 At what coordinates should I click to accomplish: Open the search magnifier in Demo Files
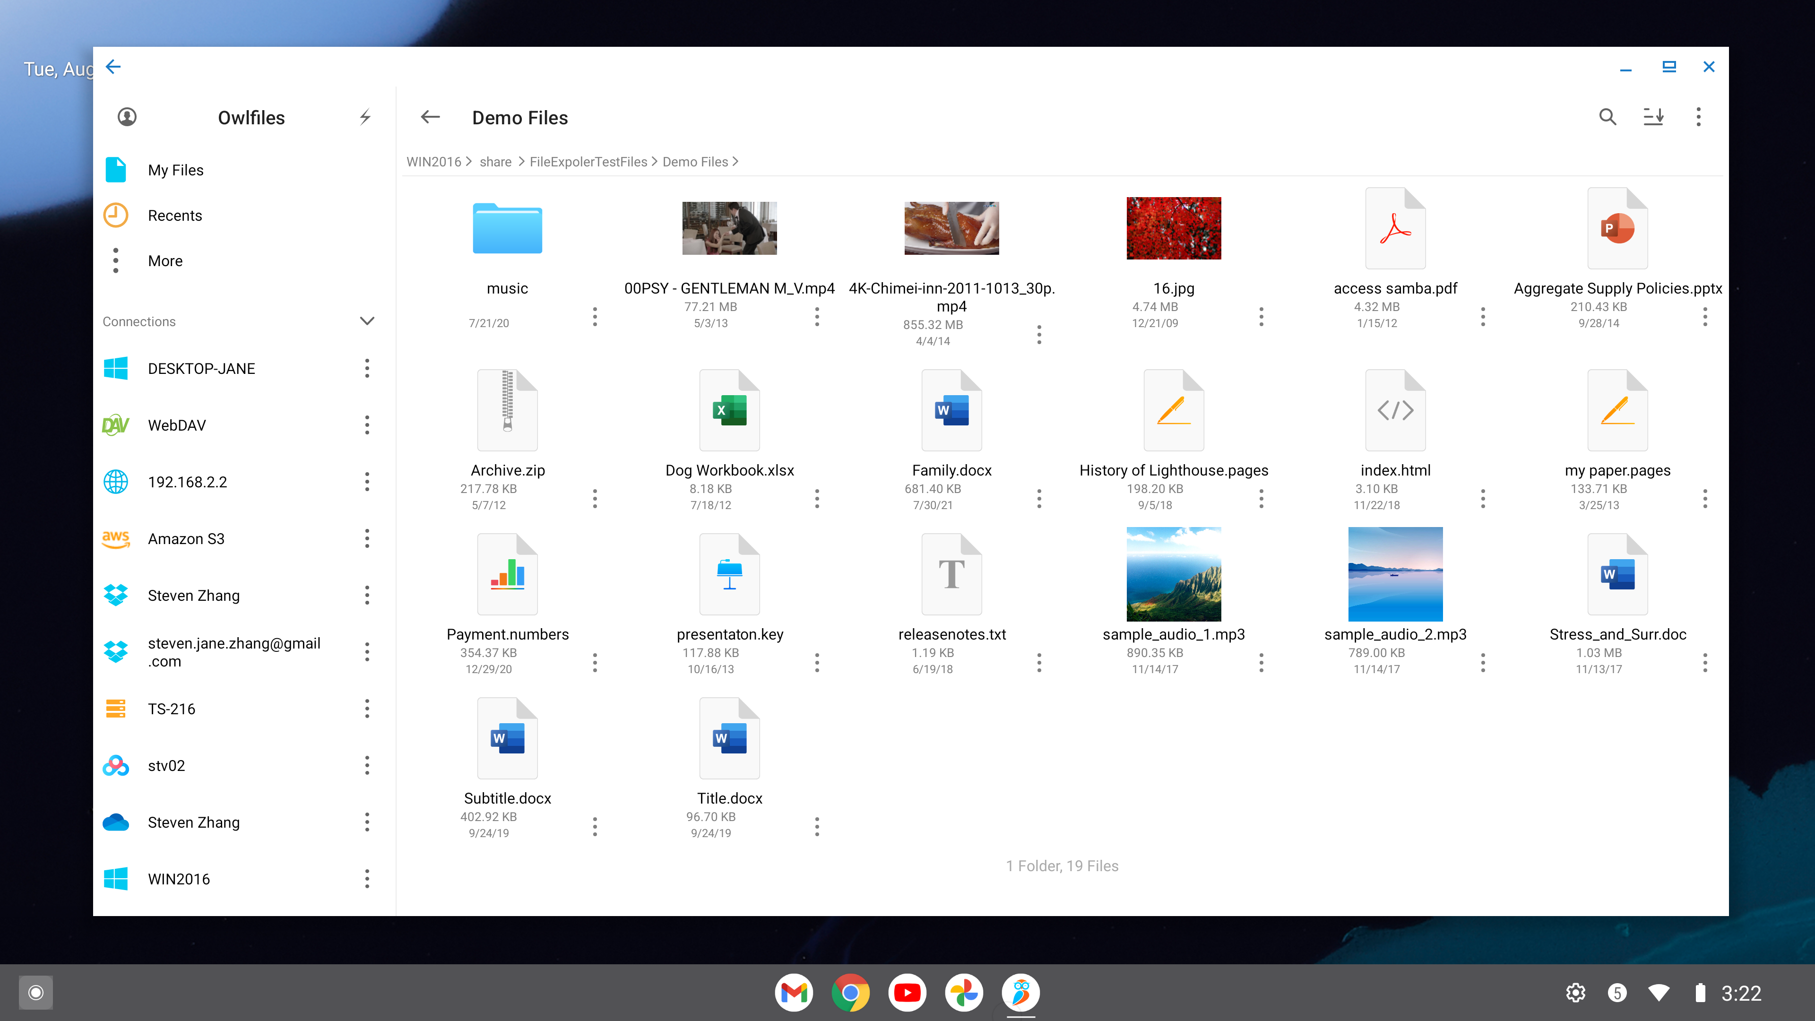1607,117
